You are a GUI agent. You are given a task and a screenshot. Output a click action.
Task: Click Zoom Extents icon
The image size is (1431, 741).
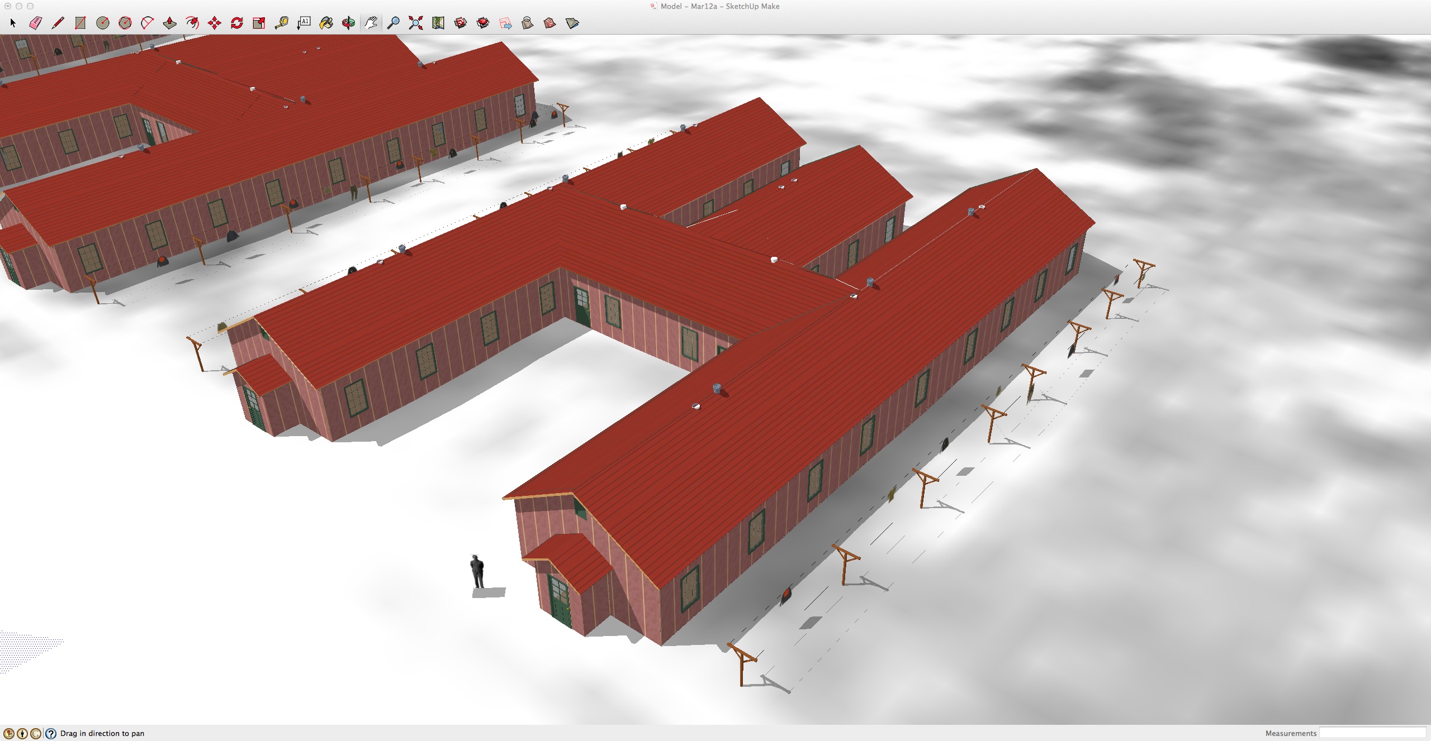tap(415, 23)
